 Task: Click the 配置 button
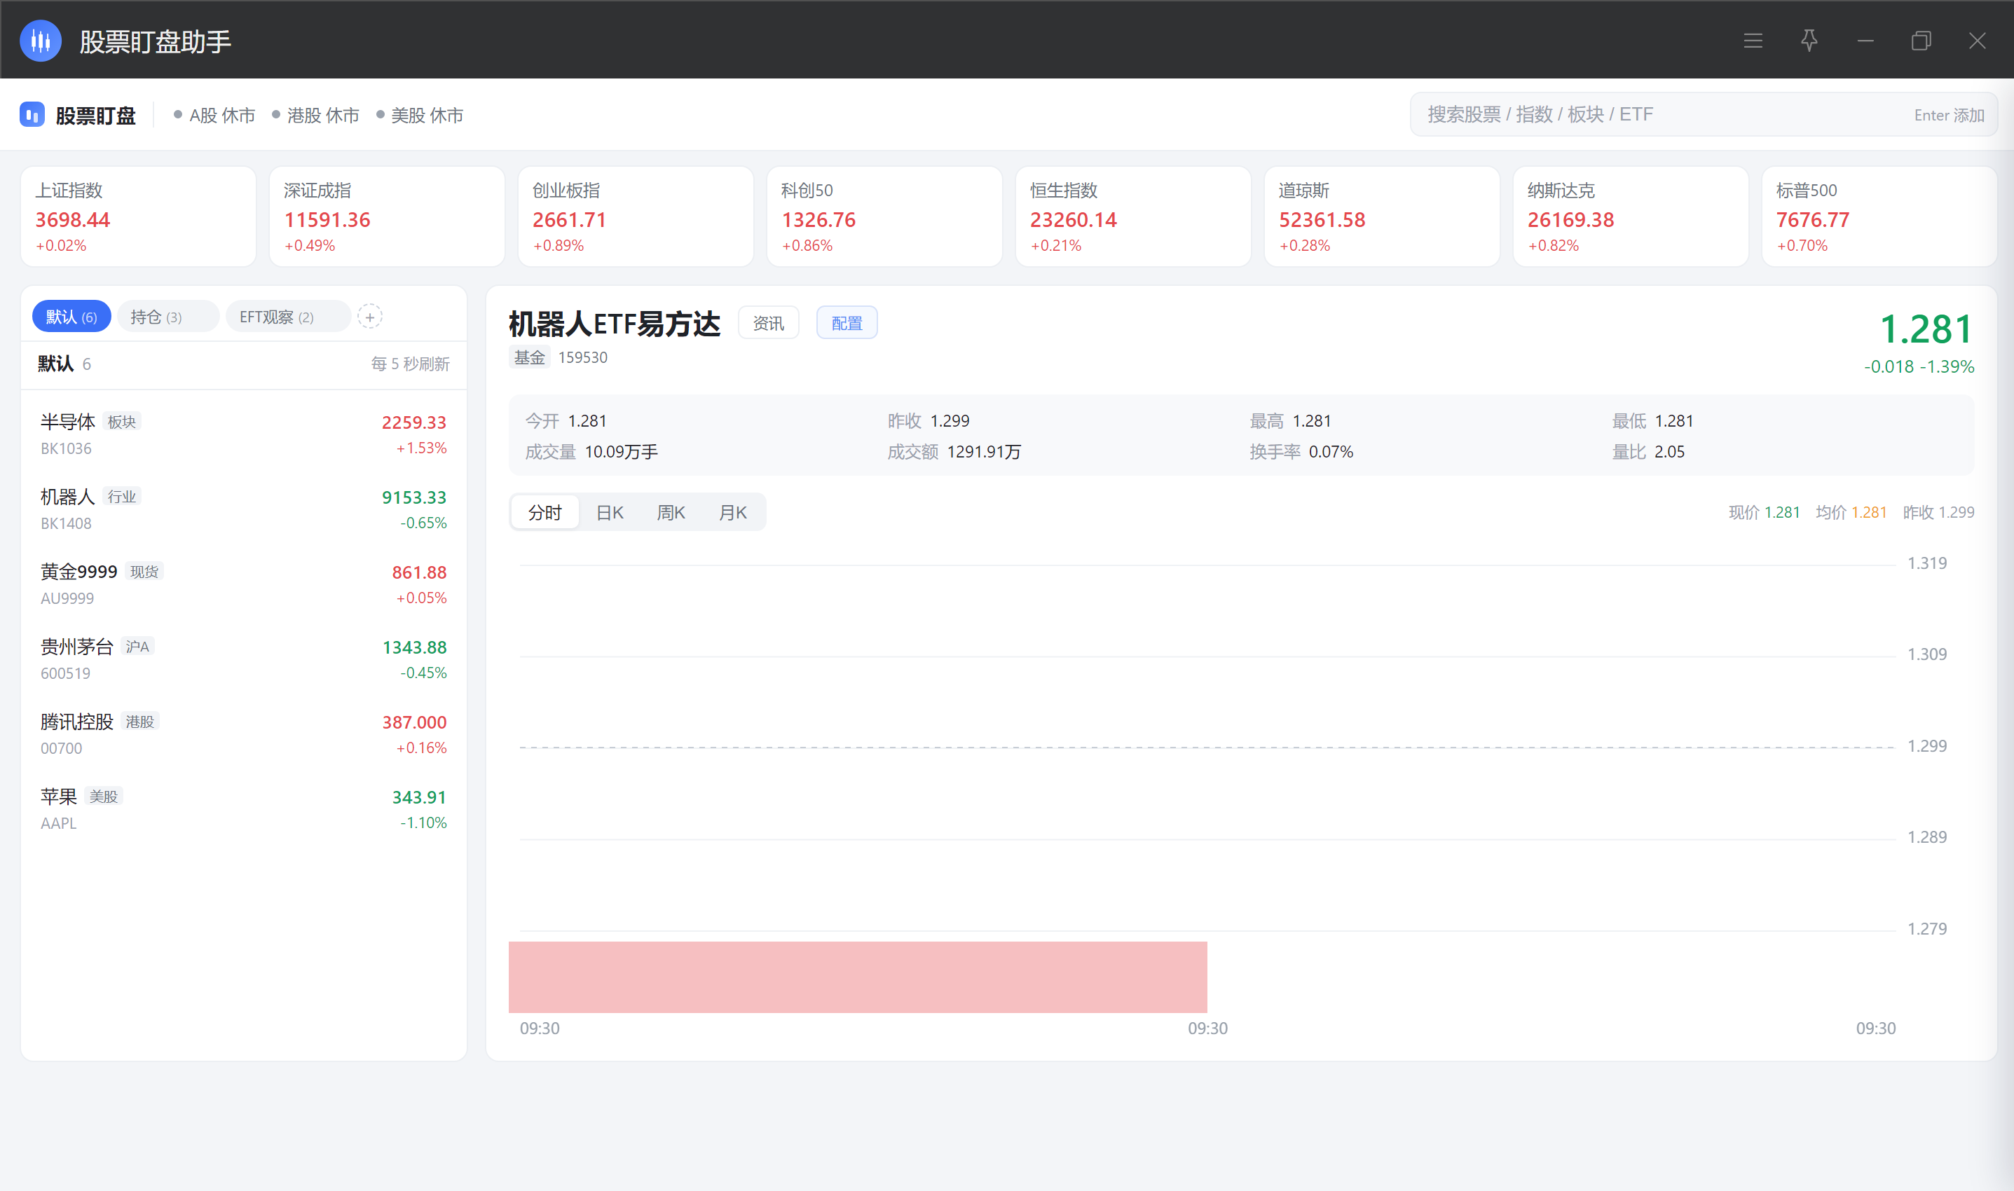click(847, 323)
